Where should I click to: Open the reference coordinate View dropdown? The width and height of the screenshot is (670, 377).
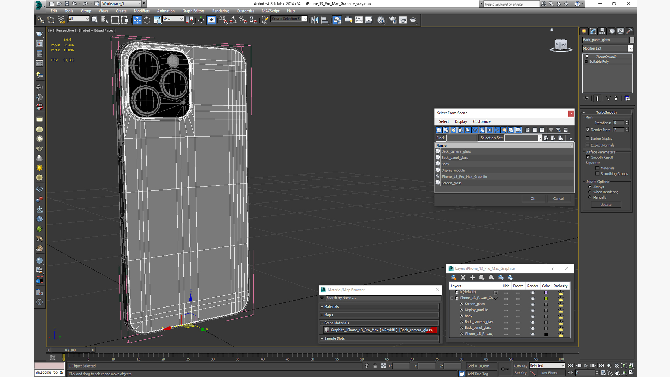(x=173, y=19)
